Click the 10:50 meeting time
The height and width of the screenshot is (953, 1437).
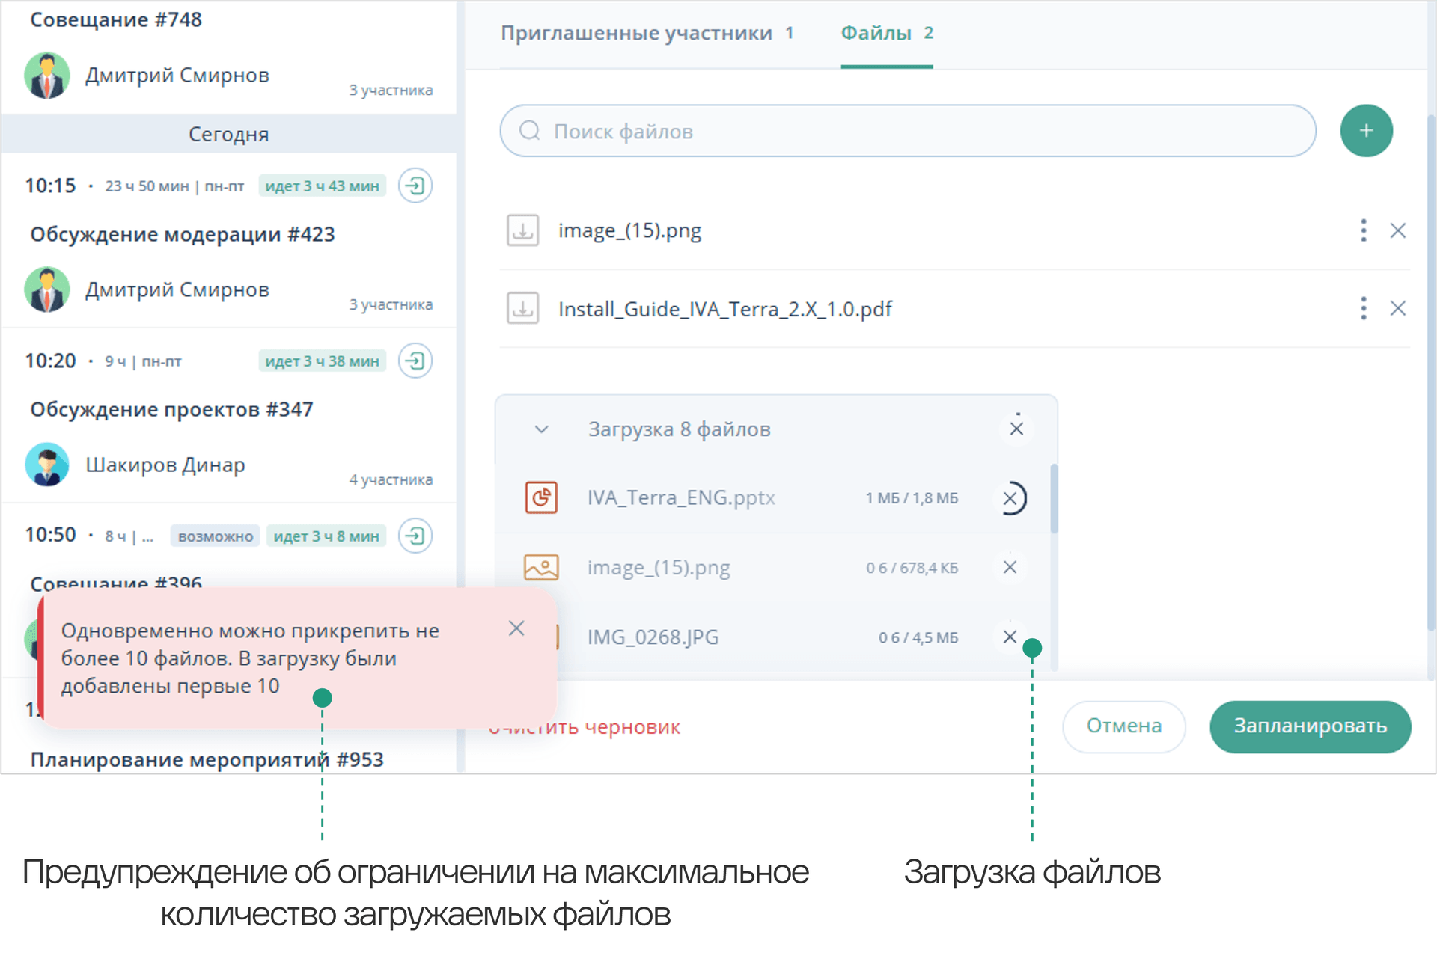[x=51, y=535]
